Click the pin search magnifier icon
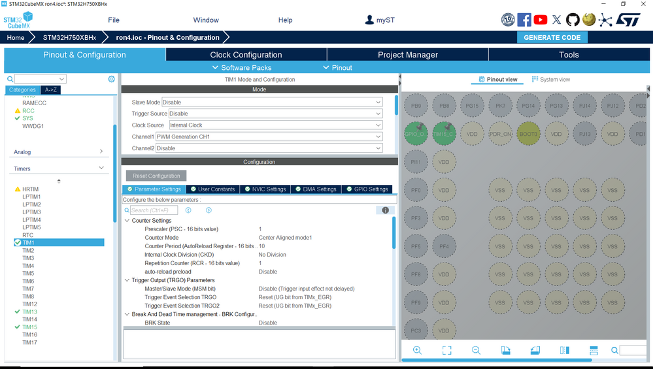 point(614,350)
